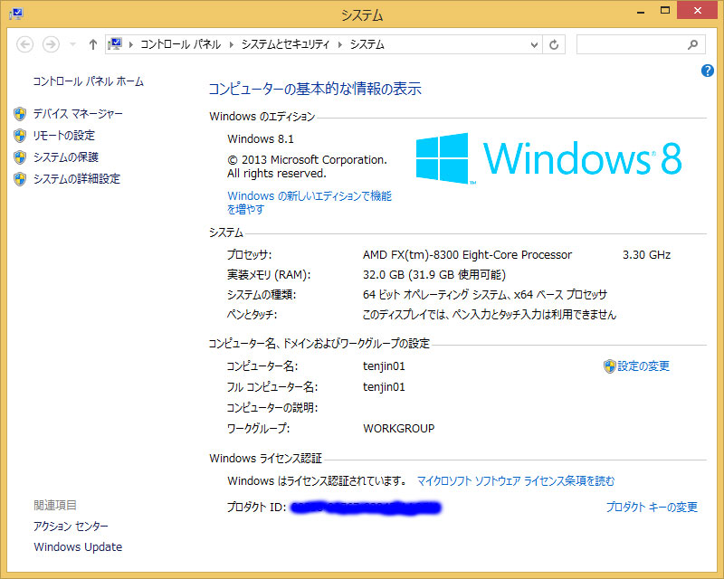Viewport: 724px width, 579px height.
Task: Click the プロダクト ID label
Action: pos(257,507)
